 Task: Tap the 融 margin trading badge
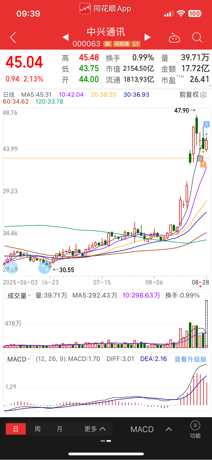click(107, 44)
